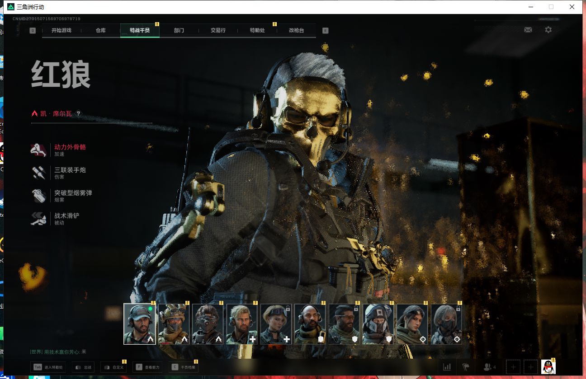Select the sunglasses bearded locked operator portrait
The height and width of the screenshot is (379, 586).
pos(344,324)
